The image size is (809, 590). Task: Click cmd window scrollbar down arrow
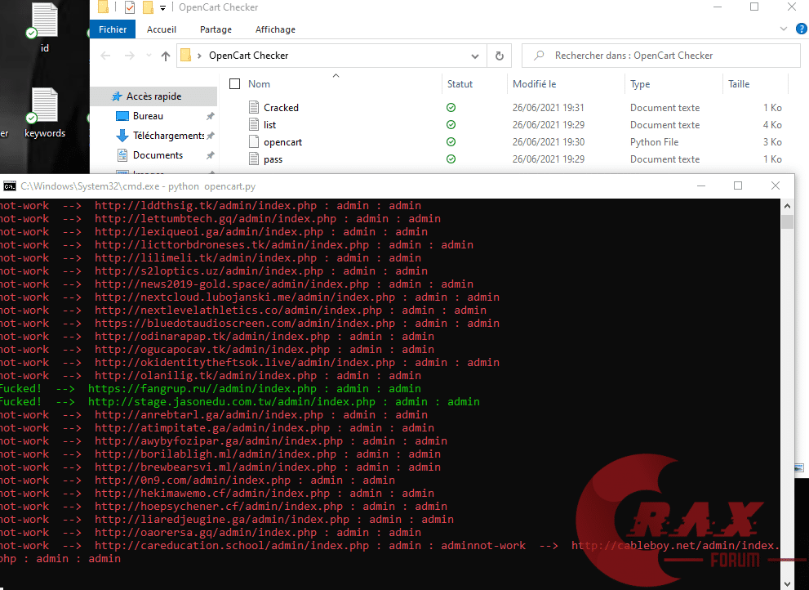[x=787, y=583]
